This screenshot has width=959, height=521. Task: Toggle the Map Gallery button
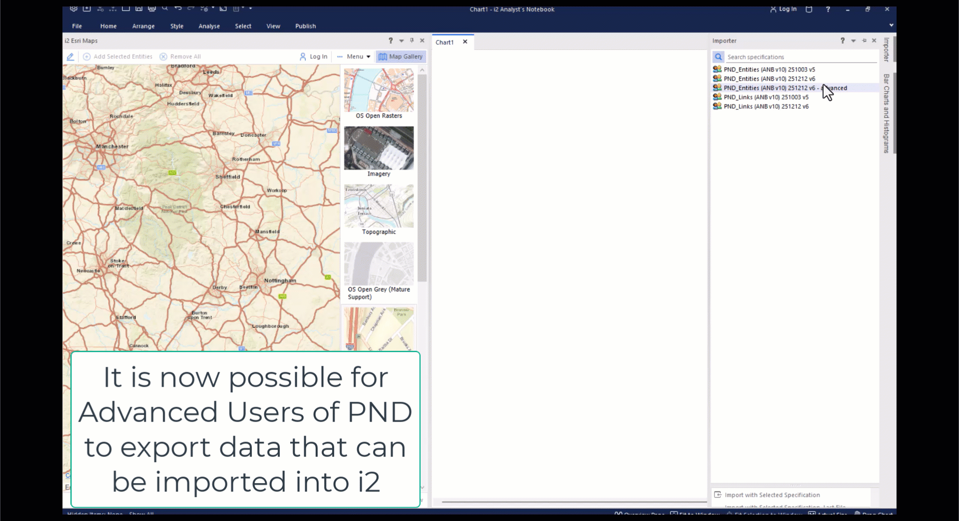click(x=401, y=57)
